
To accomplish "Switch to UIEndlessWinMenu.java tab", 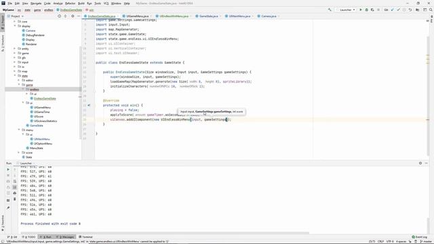I will tap(174, 16).
